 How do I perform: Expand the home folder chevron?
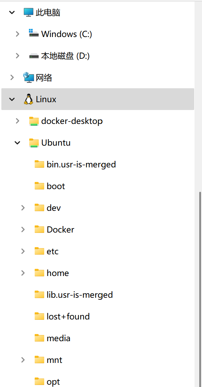(23, 273)
